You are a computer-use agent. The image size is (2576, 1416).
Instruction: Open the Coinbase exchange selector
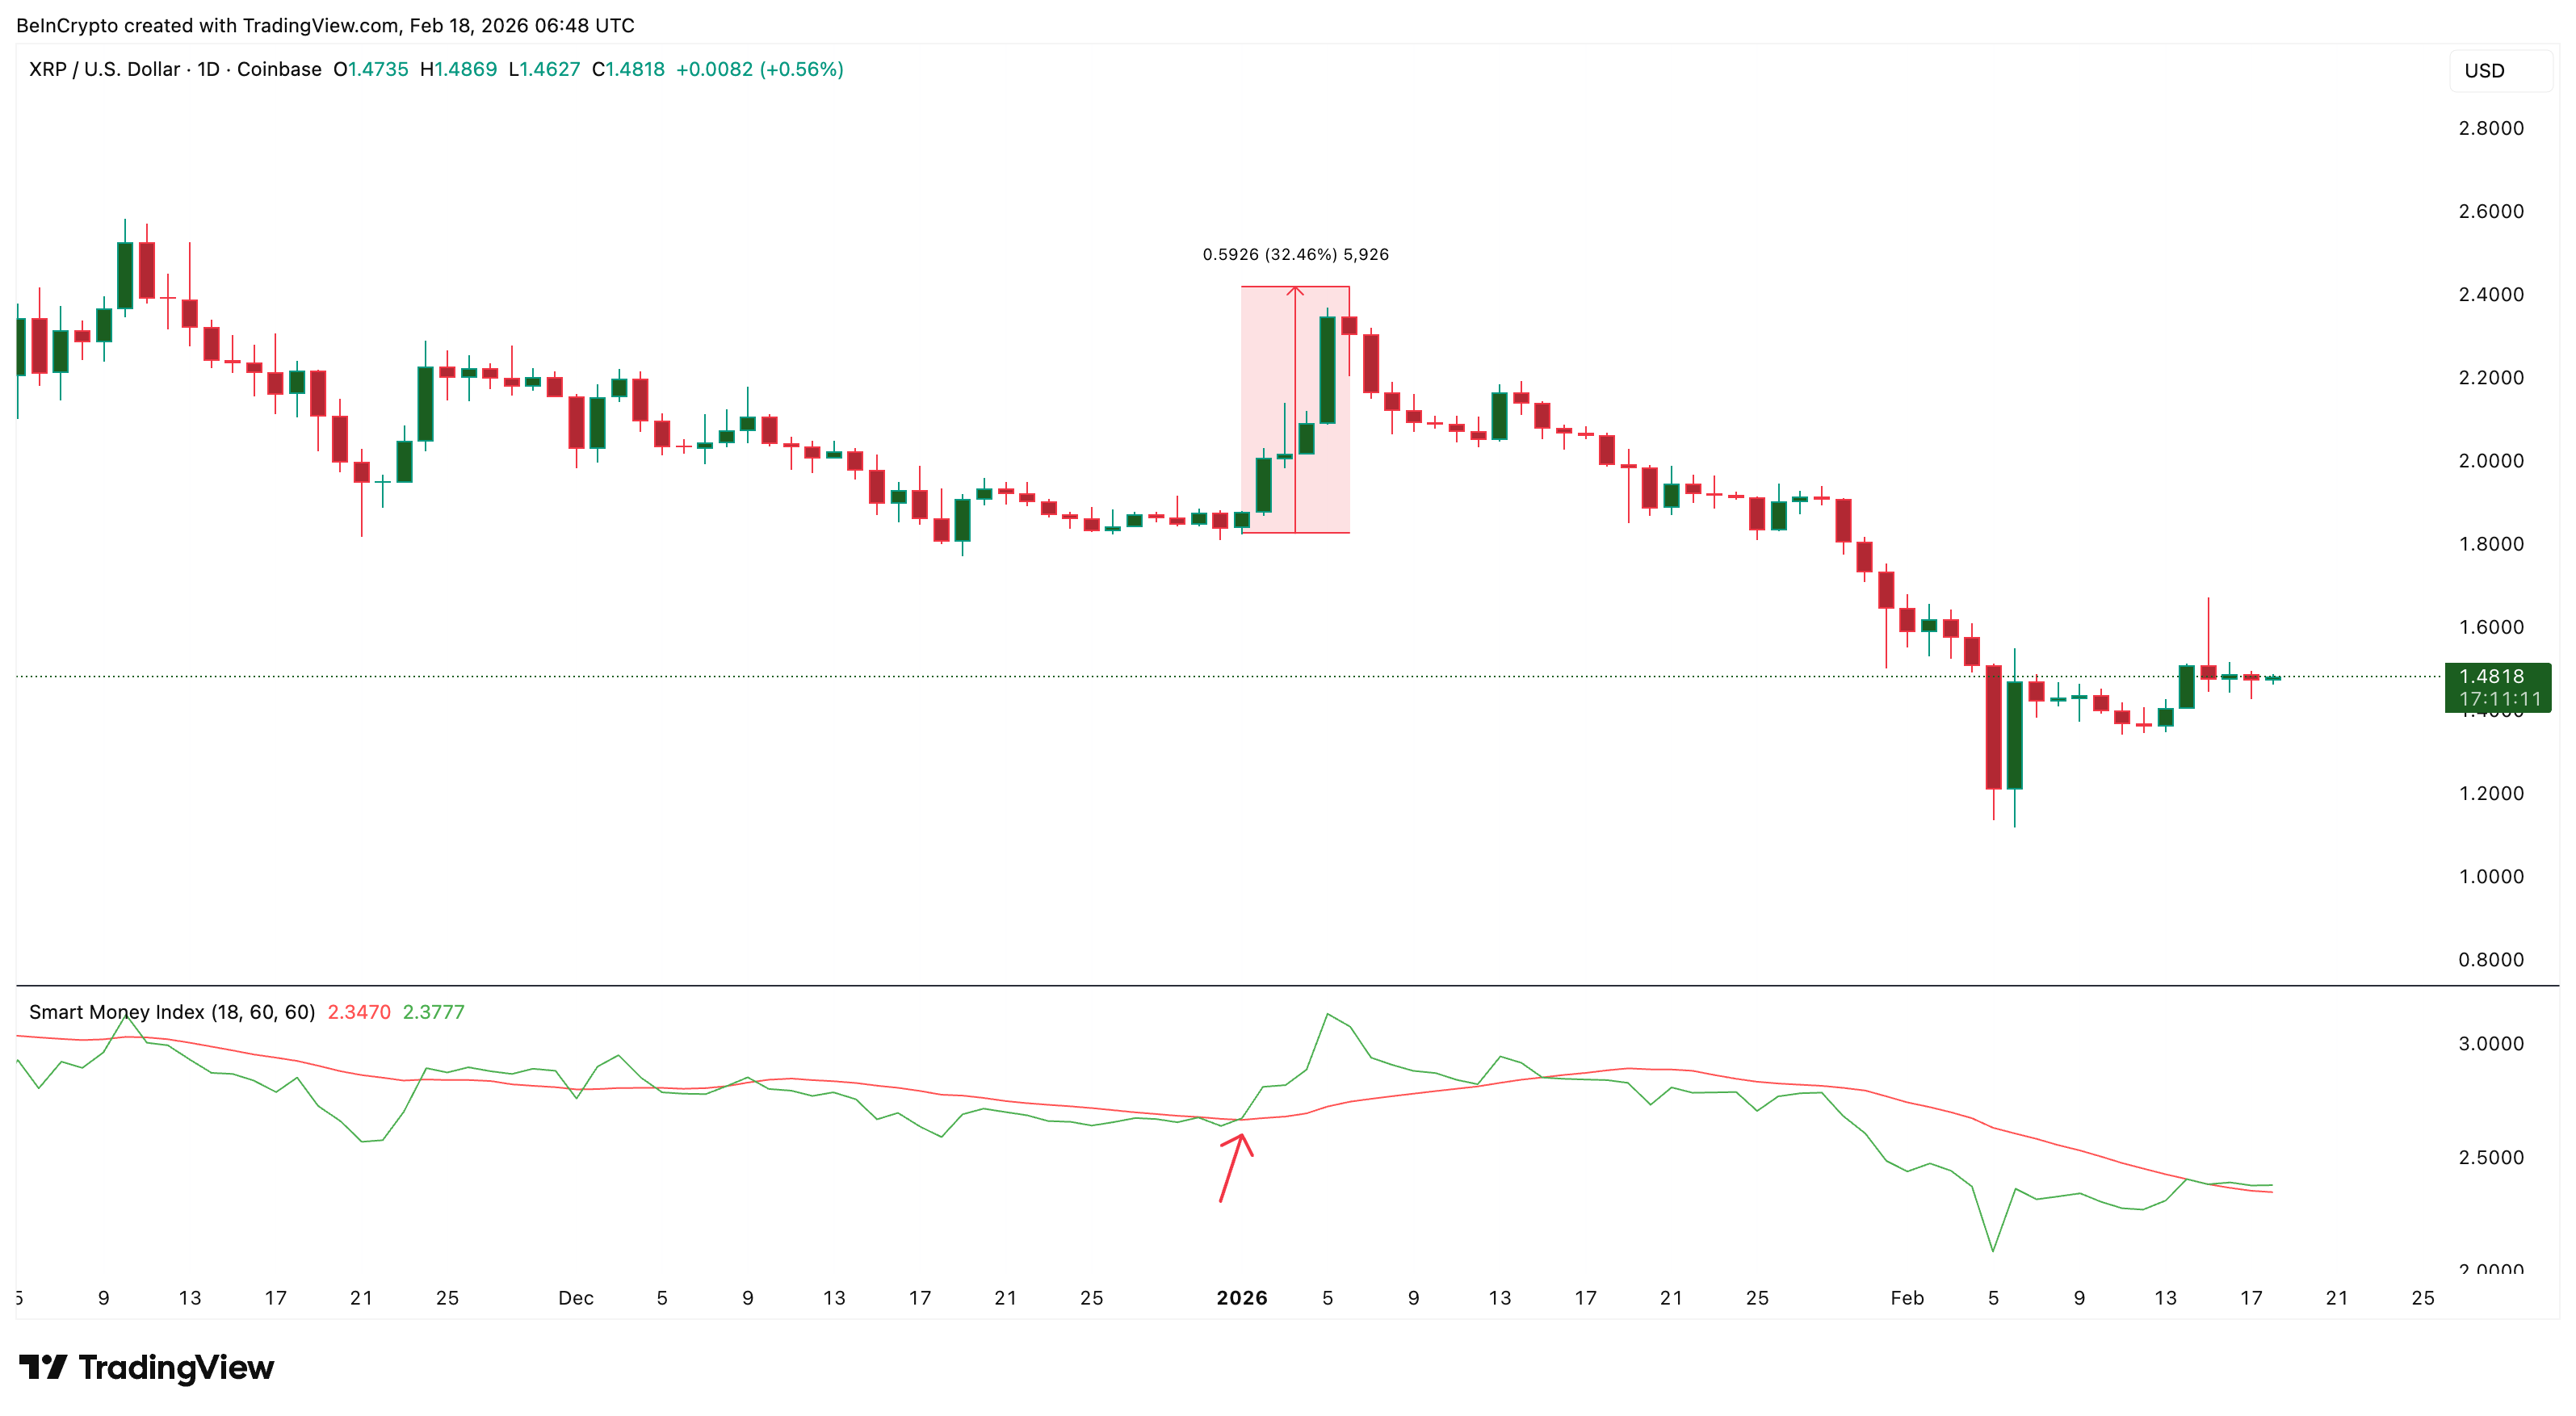coord(279,70)
